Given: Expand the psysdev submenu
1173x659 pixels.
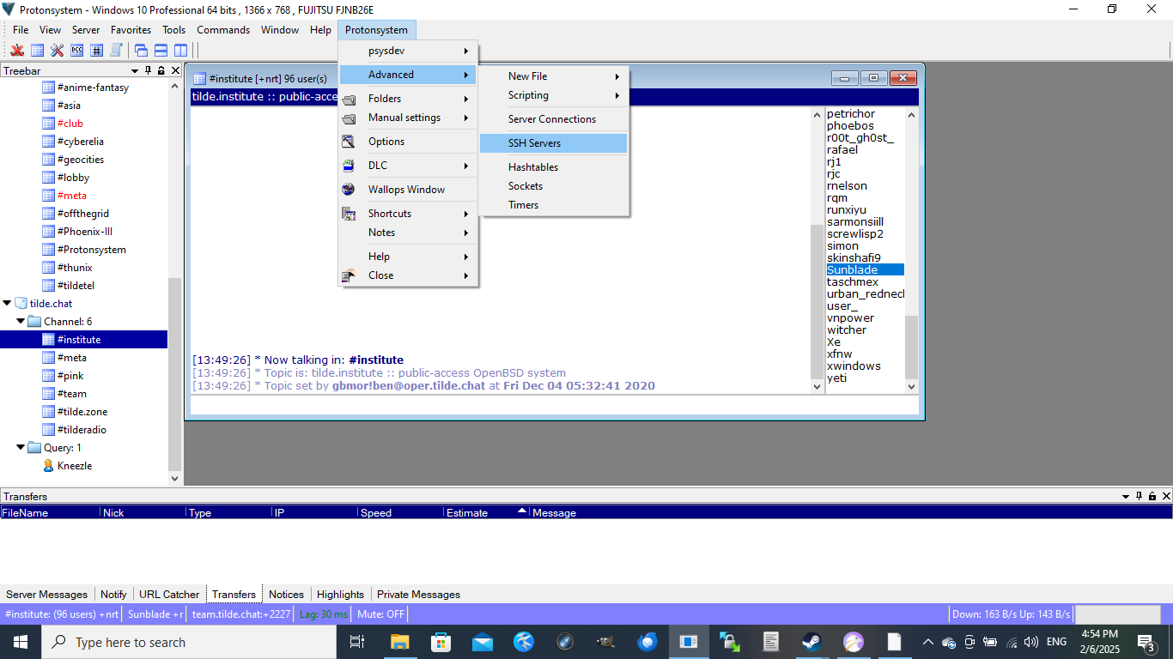Looking at the screenshot, I should point(408,51).
